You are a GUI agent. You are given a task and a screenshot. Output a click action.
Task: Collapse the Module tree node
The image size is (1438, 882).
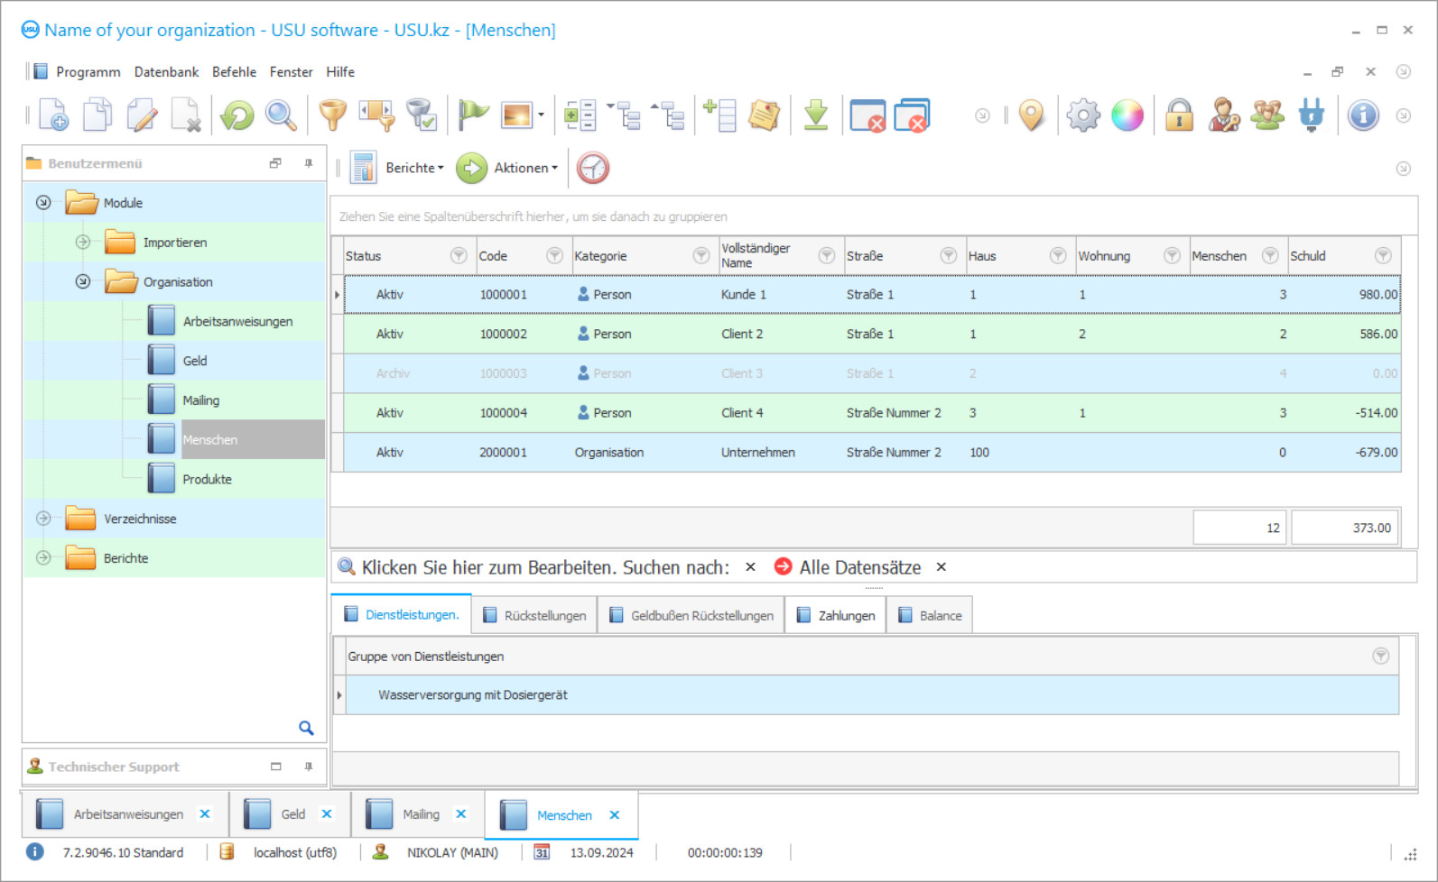[x=43, y=203]
